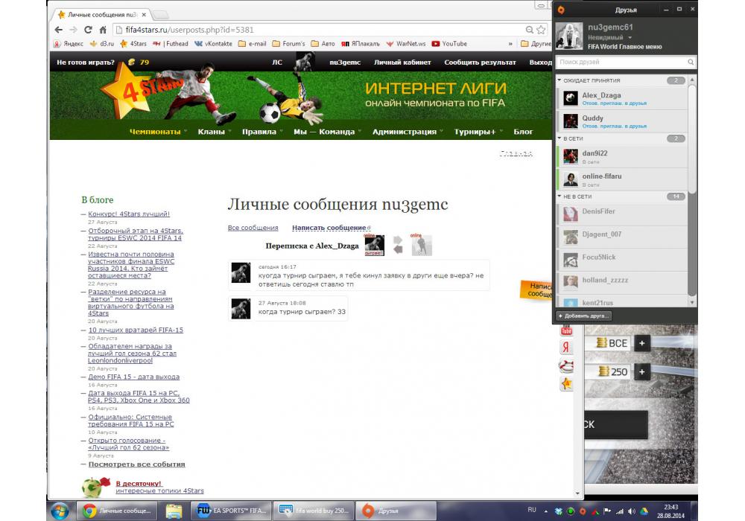This screenshot has width=745, height=521.
Task: Click the plus button next to 250 coins
Action: click(642, 371)
